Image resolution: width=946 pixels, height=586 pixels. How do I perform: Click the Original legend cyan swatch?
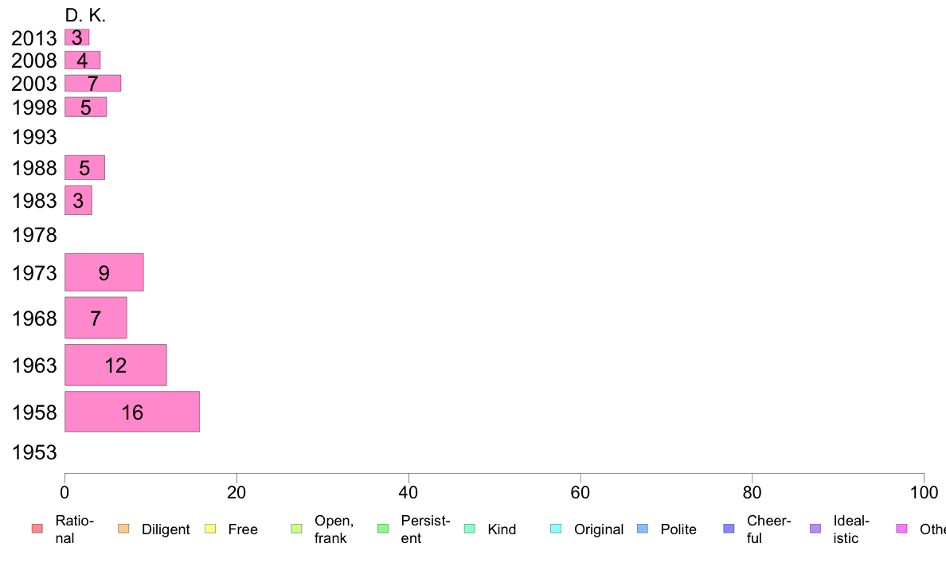[556, 529]
